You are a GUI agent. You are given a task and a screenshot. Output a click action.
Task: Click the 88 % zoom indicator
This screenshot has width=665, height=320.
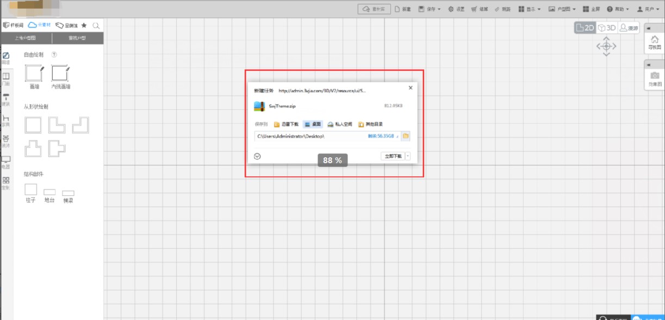tap(332, 160)
